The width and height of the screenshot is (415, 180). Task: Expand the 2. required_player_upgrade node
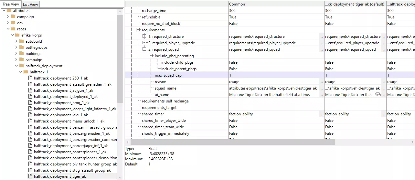144,43
